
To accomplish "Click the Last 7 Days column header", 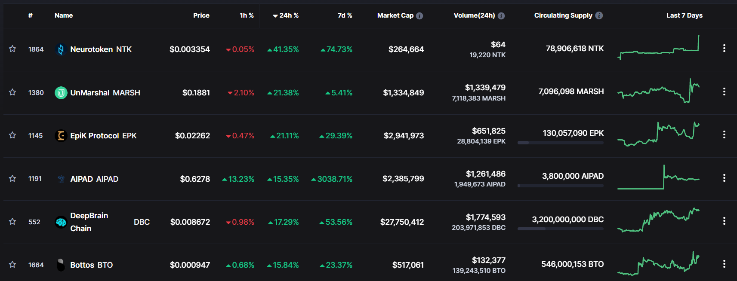I will coord(684,15).
